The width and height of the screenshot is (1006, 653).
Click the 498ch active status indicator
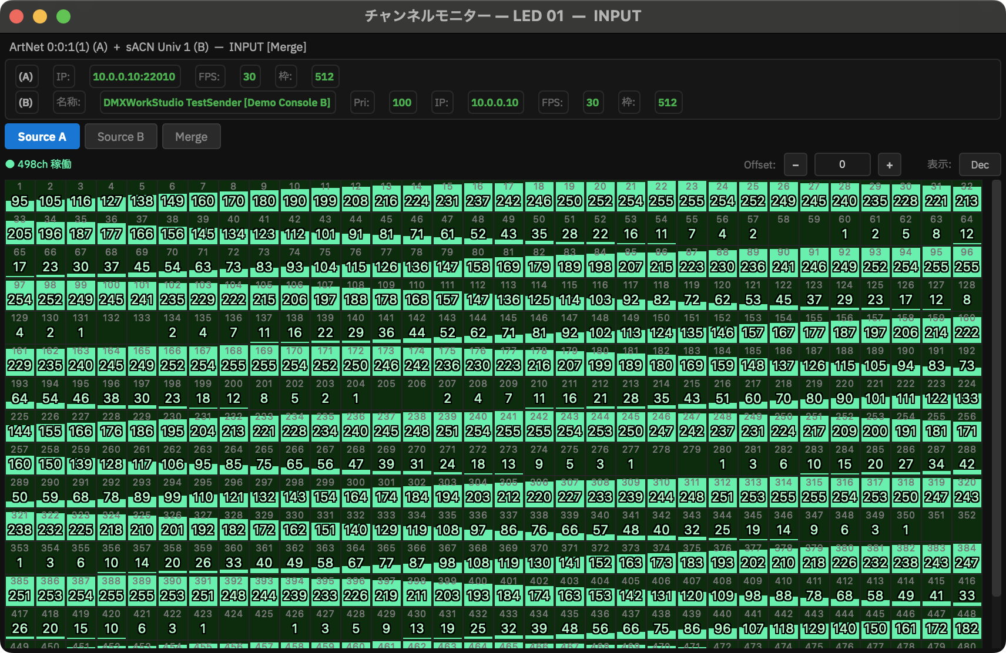(39, 164)
